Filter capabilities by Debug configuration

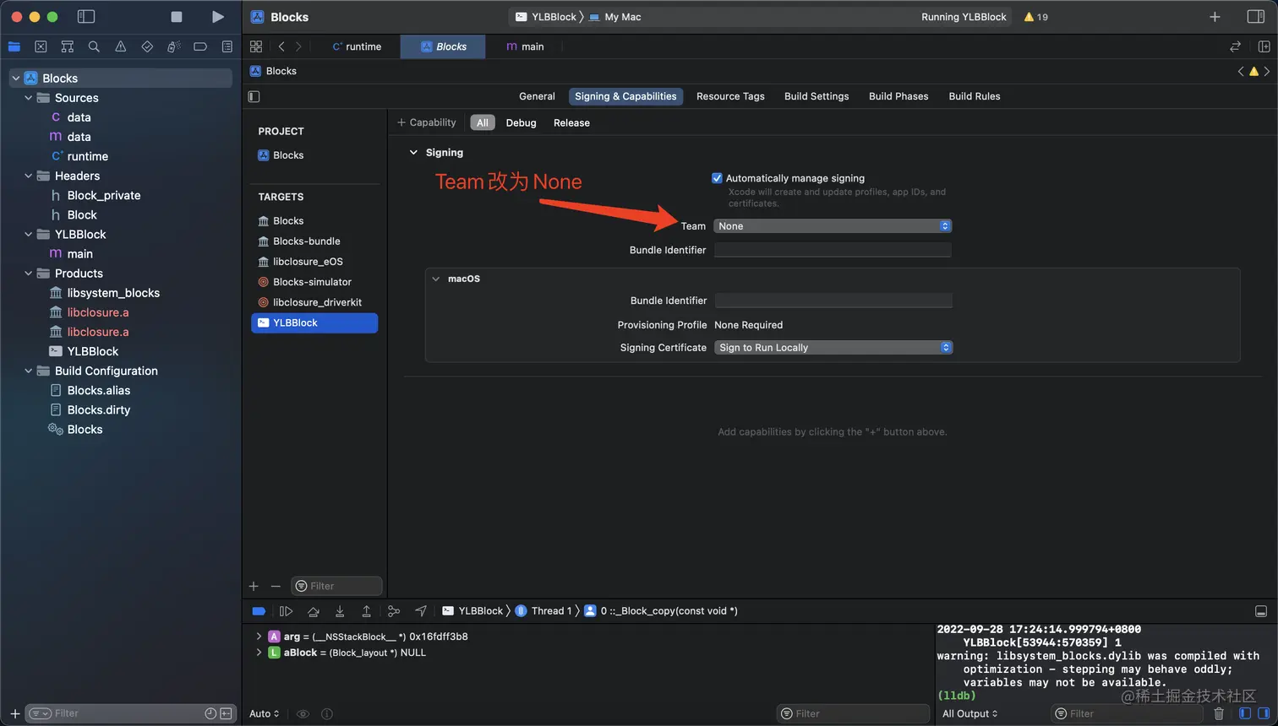(x=521, y=122)
